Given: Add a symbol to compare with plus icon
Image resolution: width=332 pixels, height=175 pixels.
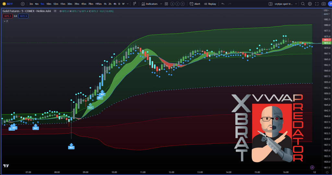Looking at the screenshot, I should click(x=23, y=4).
